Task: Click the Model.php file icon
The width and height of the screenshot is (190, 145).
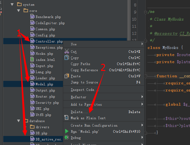Action: pos(32,84)
